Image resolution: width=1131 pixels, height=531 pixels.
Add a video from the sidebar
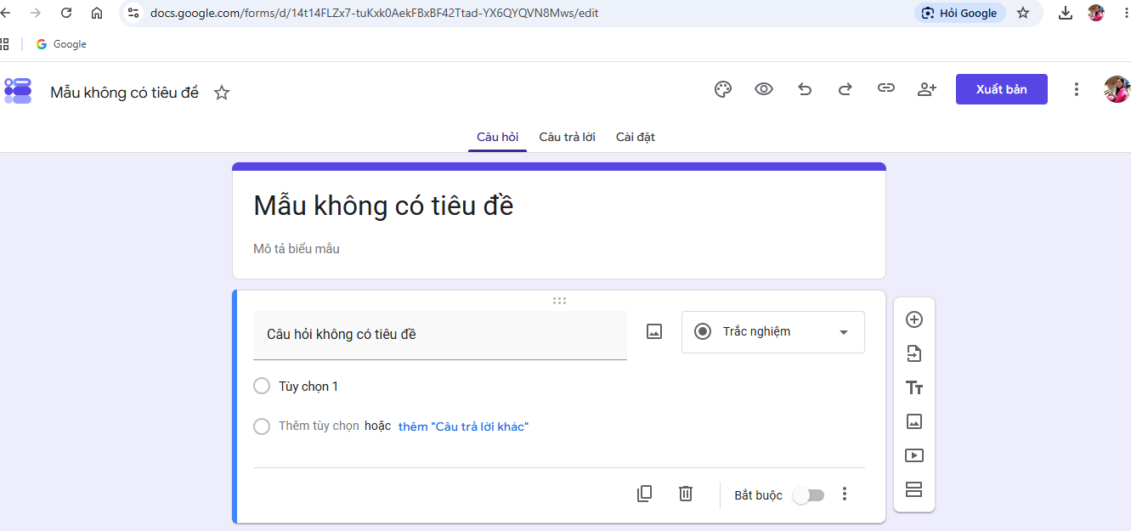coord(914,455)
